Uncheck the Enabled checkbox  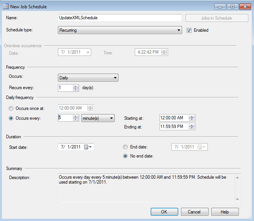click(x=189, y=30)
